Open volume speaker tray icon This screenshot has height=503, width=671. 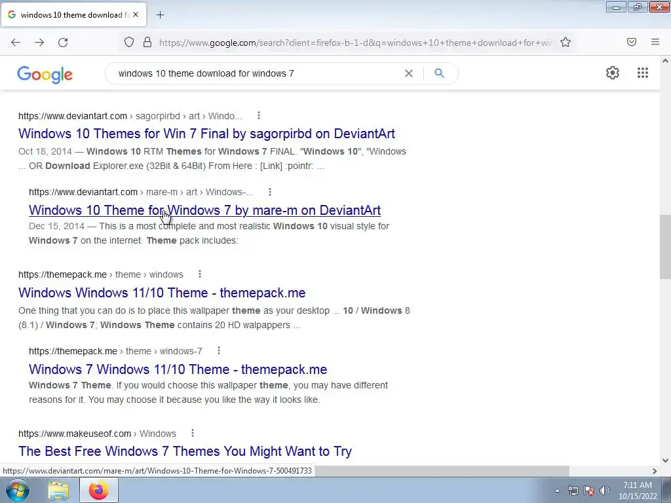click(604, 491)
